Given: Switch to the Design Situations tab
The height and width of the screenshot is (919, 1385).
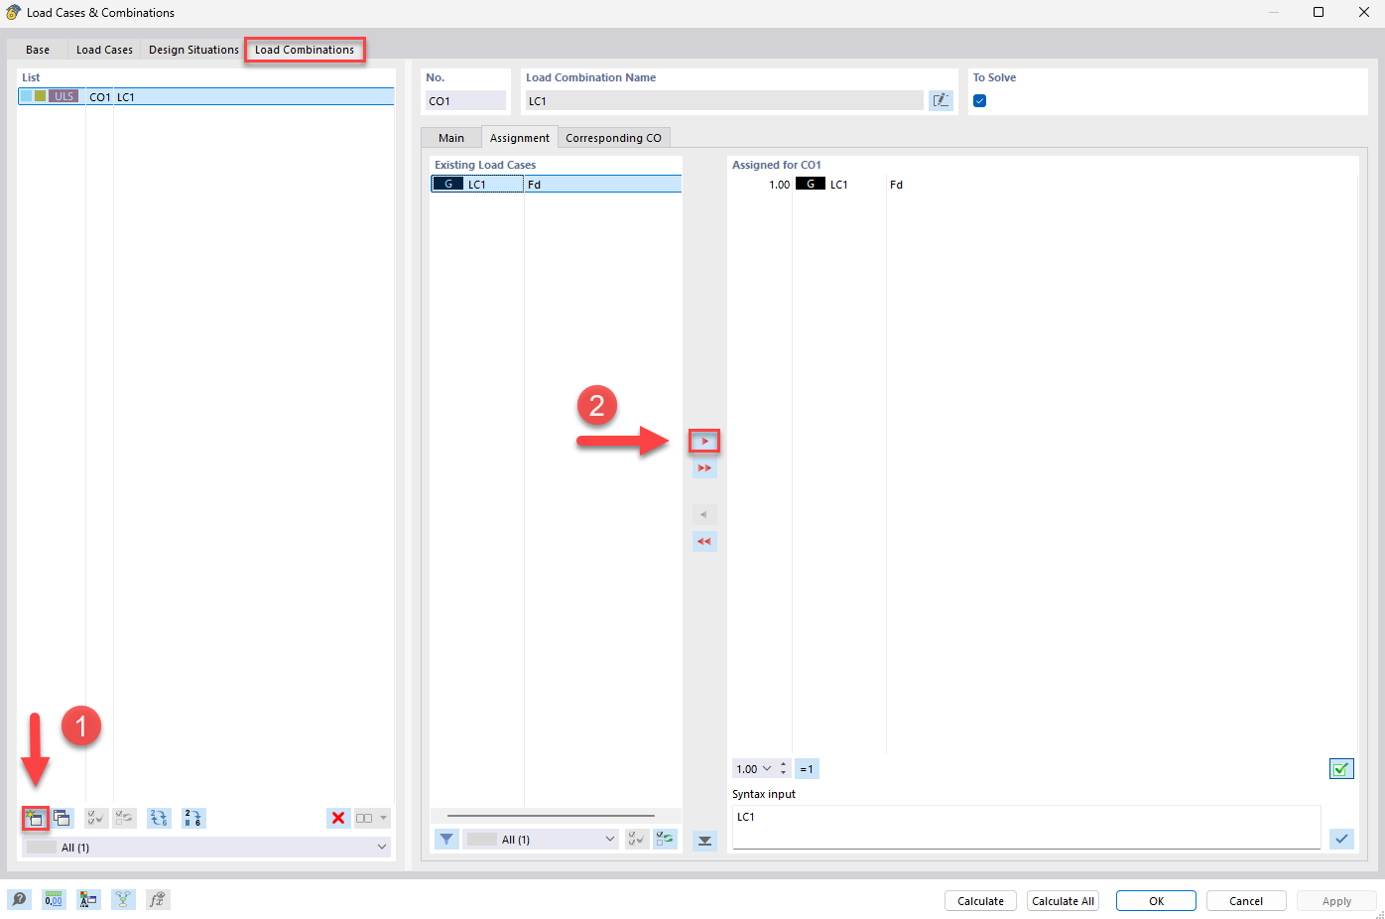Looking at the screenshot, I should [x=192, y=49].
